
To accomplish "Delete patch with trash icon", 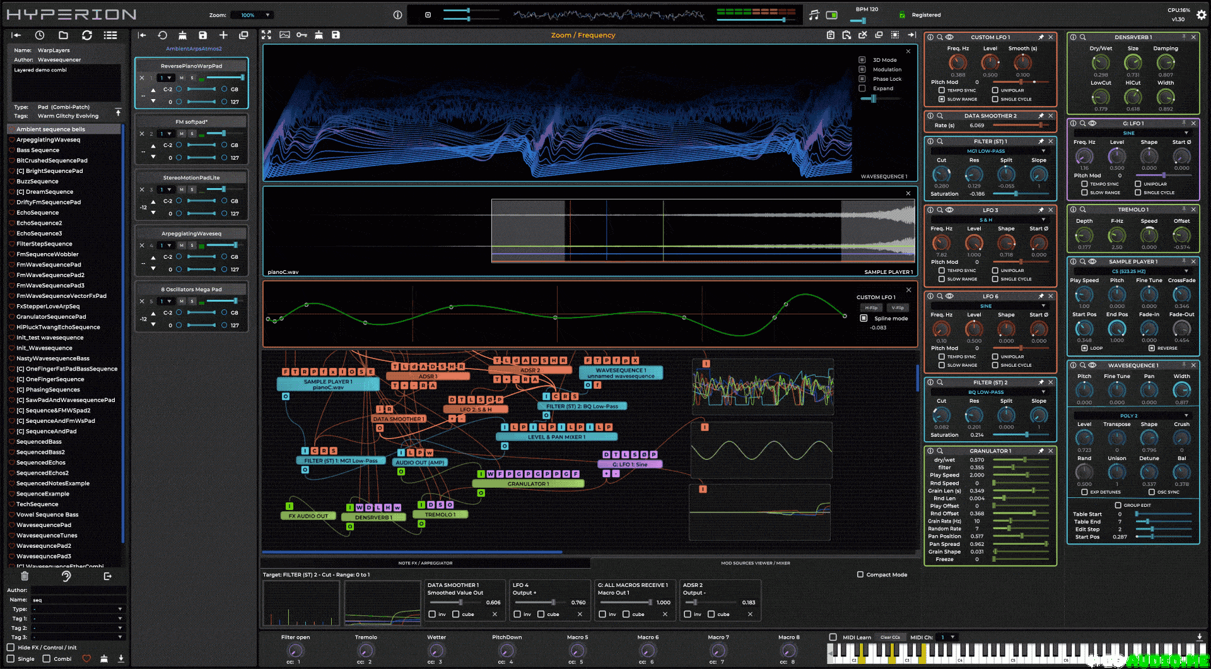I will pos(25,576).
